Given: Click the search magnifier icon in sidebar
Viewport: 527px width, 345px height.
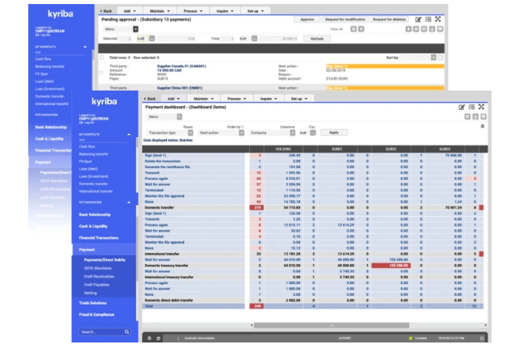Looking at the screenshot, I should tap(127, 332).
